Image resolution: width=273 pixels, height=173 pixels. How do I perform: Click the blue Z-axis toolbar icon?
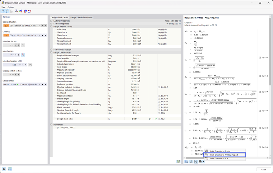point(16,11)
